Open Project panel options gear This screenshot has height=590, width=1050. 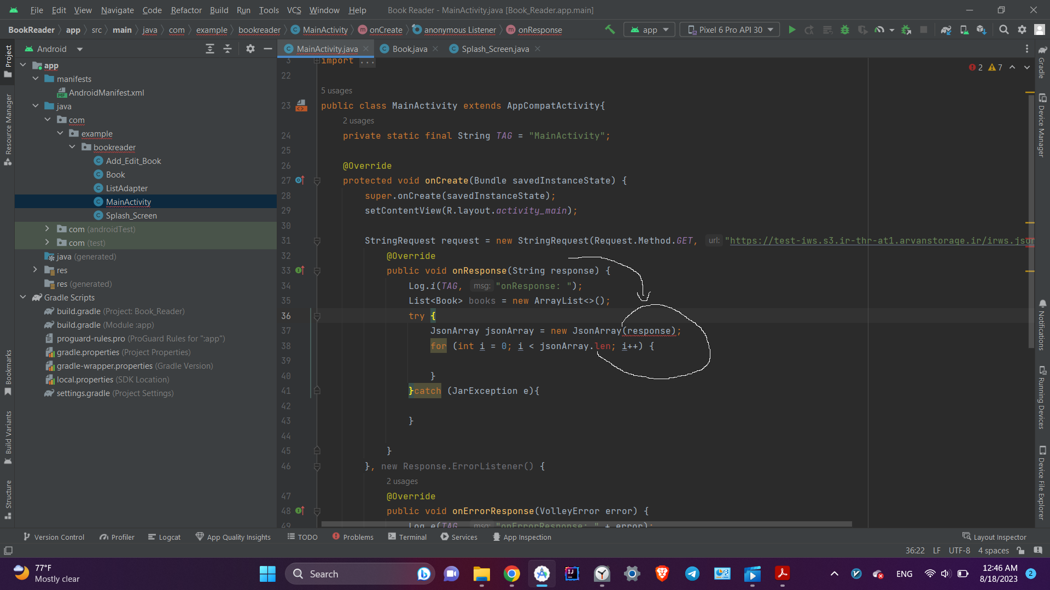[x=250, y=49]
